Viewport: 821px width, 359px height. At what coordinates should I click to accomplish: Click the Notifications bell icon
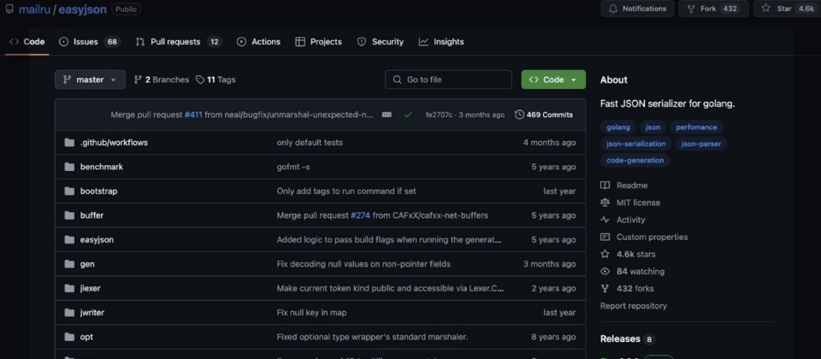612,9
